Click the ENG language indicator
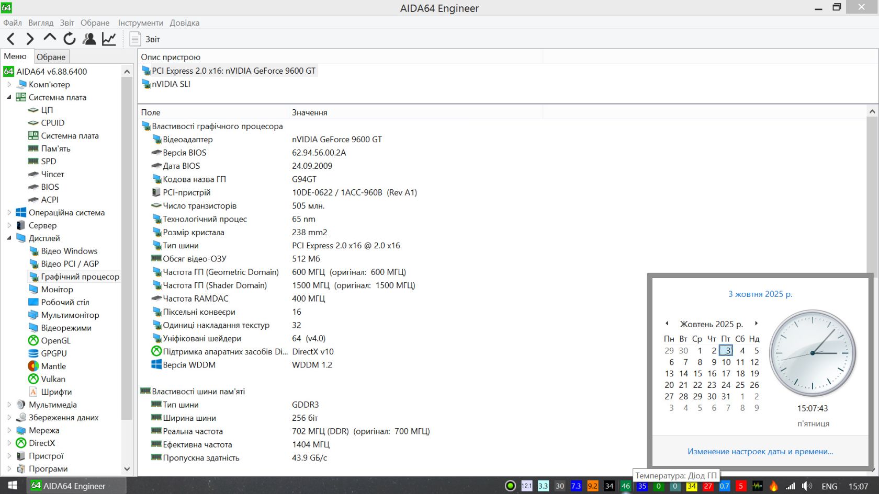The image size is (879, 494). tap(829, 486)
